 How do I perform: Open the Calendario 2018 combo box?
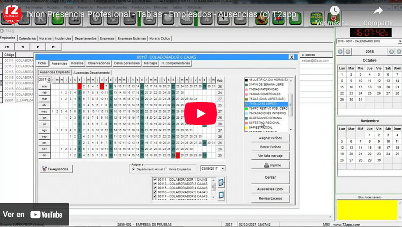[x=400, y=41]
